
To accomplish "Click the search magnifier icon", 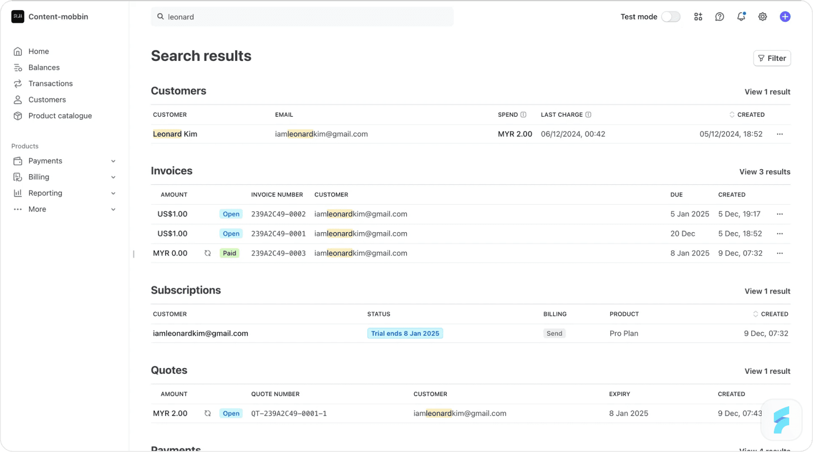I will (x=160, y=17).
